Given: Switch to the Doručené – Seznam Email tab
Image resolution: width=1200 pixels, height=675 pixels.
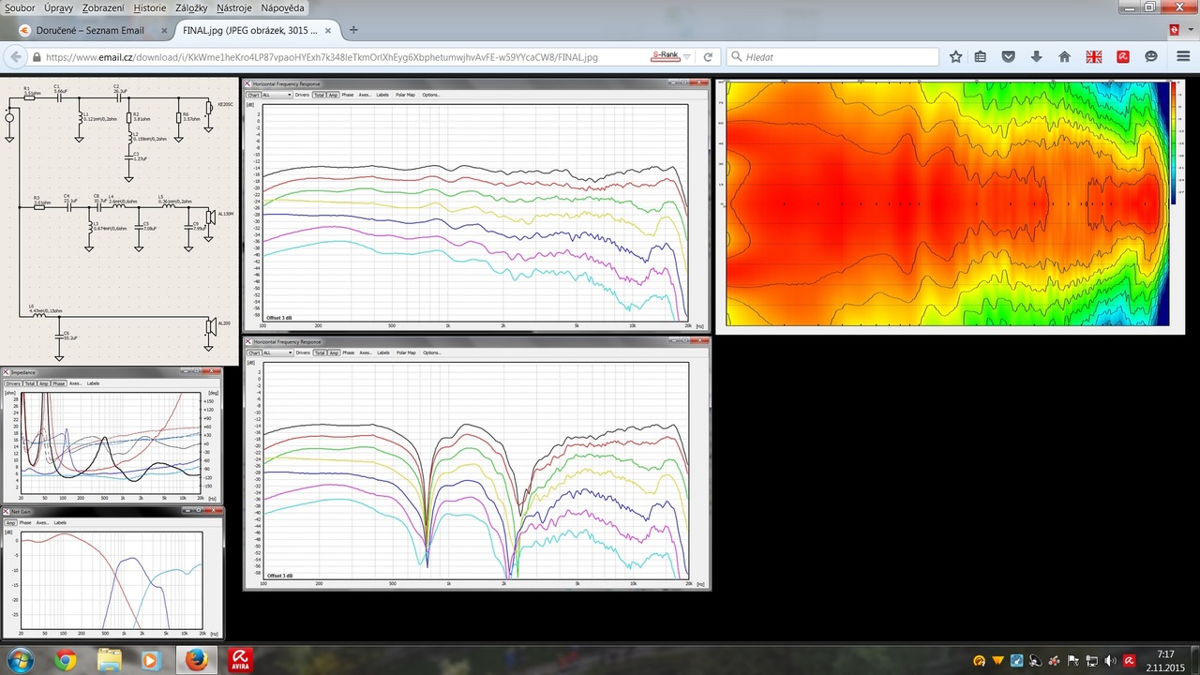Looking at the screenshot, I should pos(90,30).
